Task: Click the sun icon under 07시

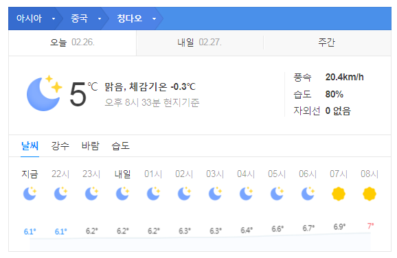Action: pos(339,193)
